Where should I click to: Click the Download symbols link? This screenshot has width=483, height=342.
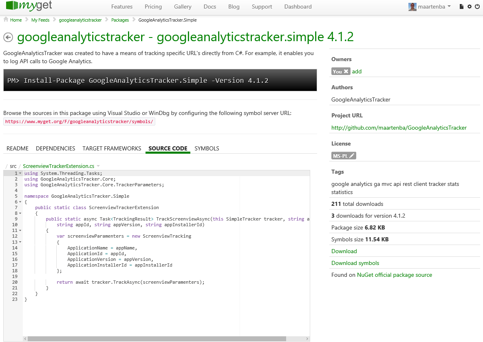355,263
